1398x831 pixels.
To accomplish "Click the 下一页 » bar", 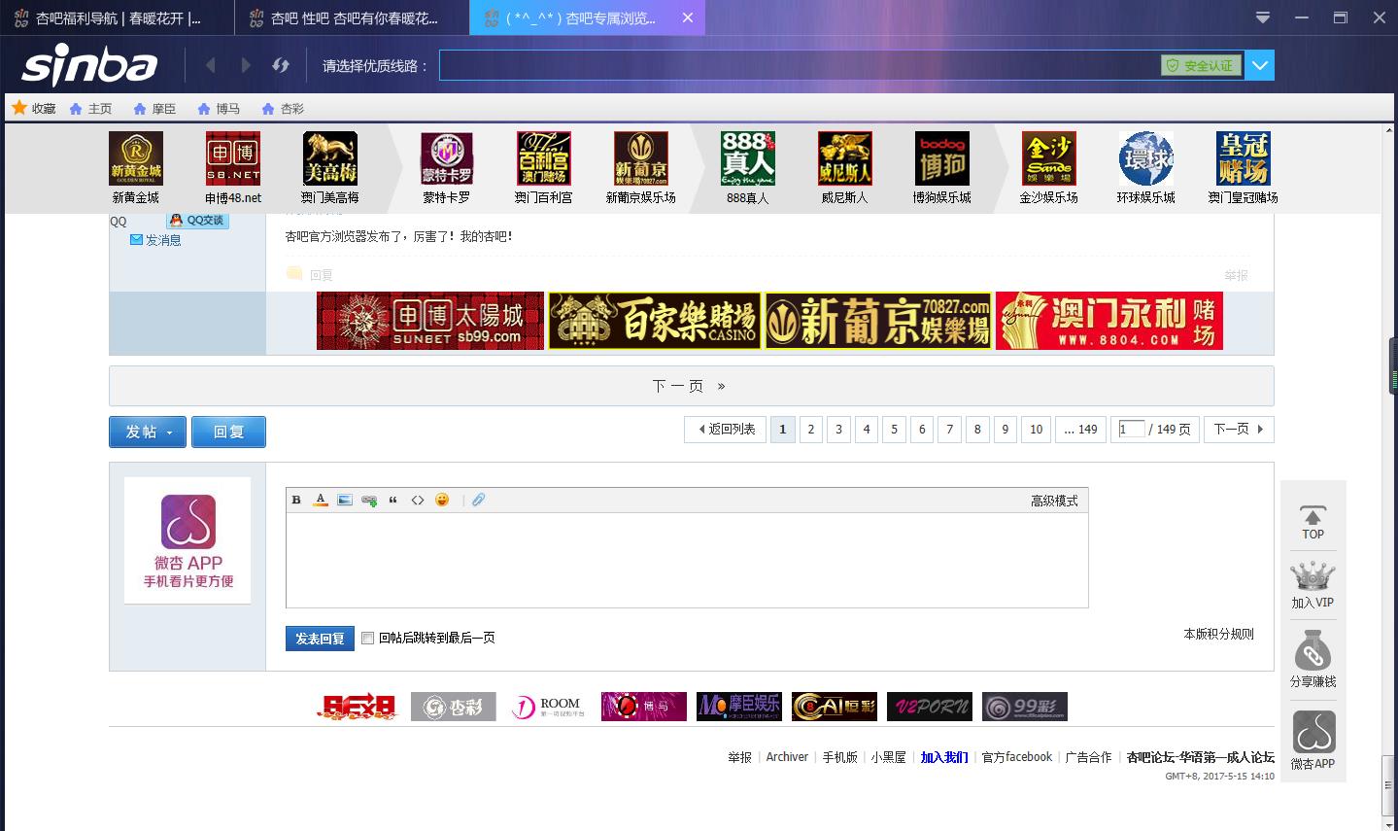I will click(x=691, y=386).
